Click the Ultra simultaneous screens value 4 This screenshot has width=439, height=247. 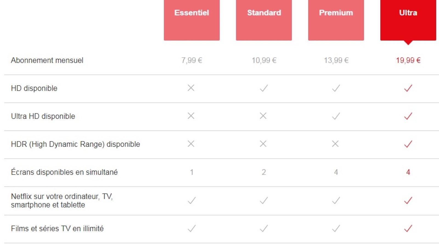pos(408,172)
